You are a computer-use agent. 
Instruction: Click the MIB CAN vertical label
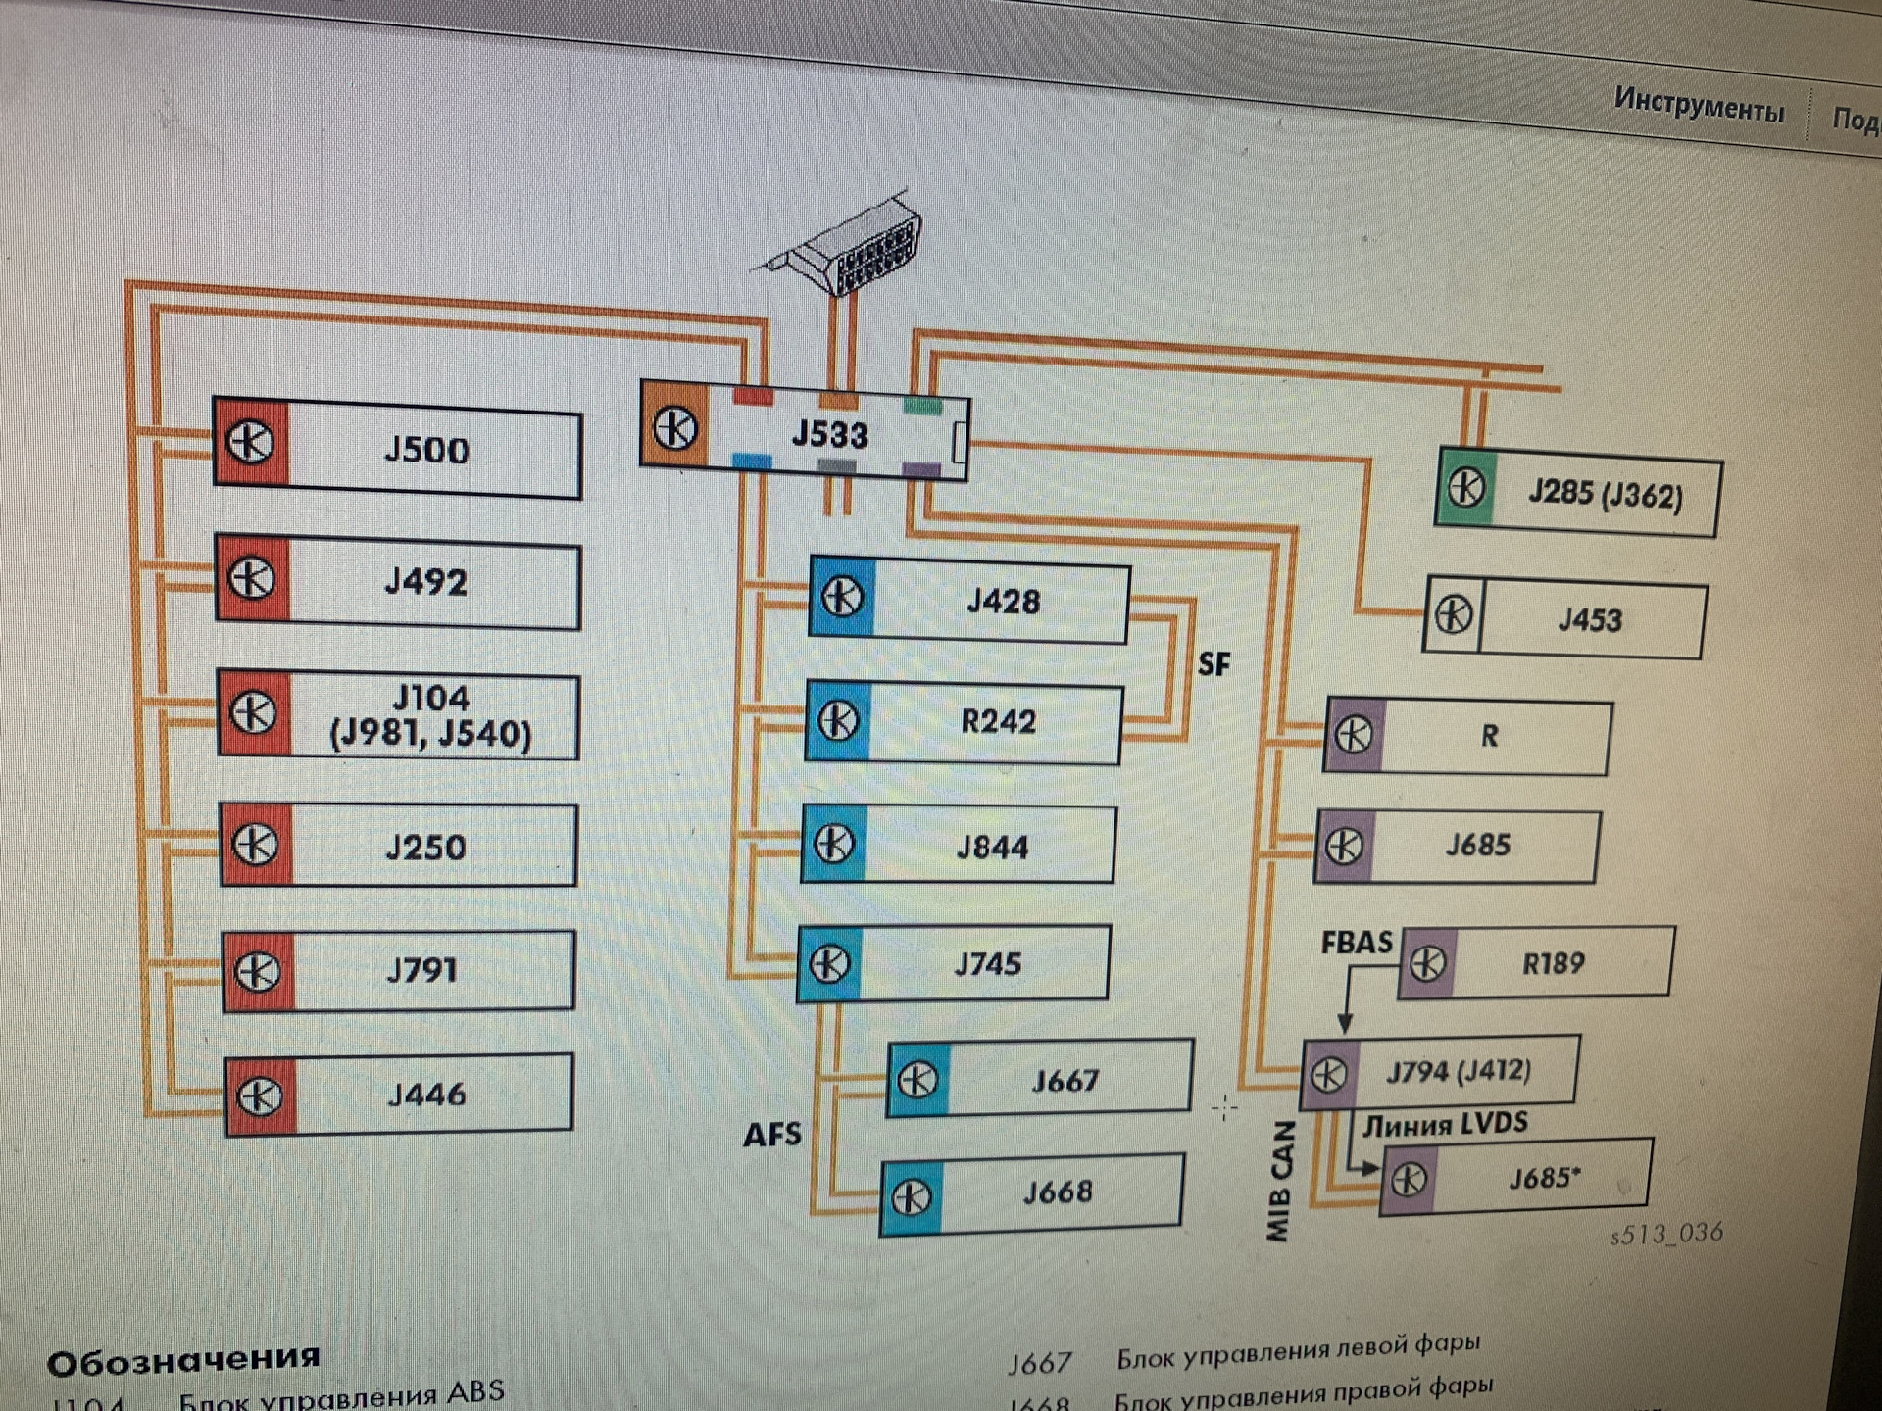click(x=1280, y=1181)
